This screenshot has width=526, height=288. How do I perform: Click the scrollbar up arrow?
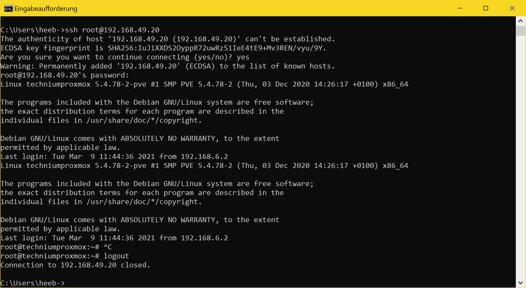pos(520,21)
